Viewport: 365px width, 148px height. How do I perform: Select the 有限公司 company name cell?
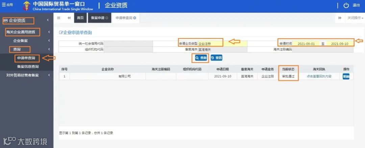(x=107, y=76)
